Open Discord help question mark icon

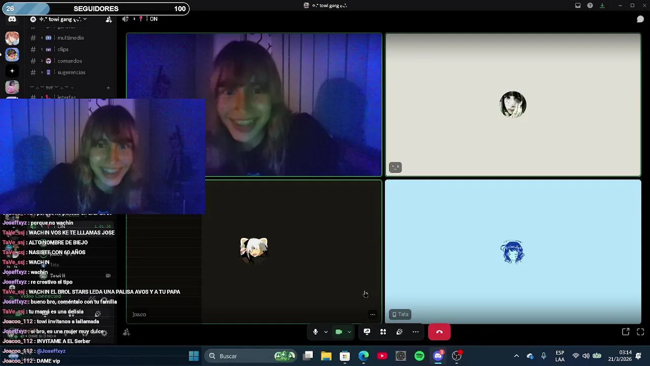590,6
